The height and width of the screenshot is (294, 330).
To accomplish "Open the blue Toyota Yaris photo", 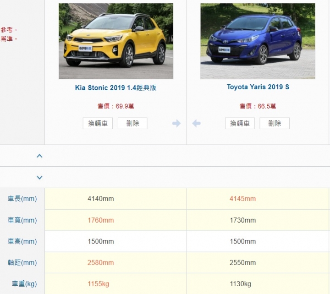I will point(258,41).
